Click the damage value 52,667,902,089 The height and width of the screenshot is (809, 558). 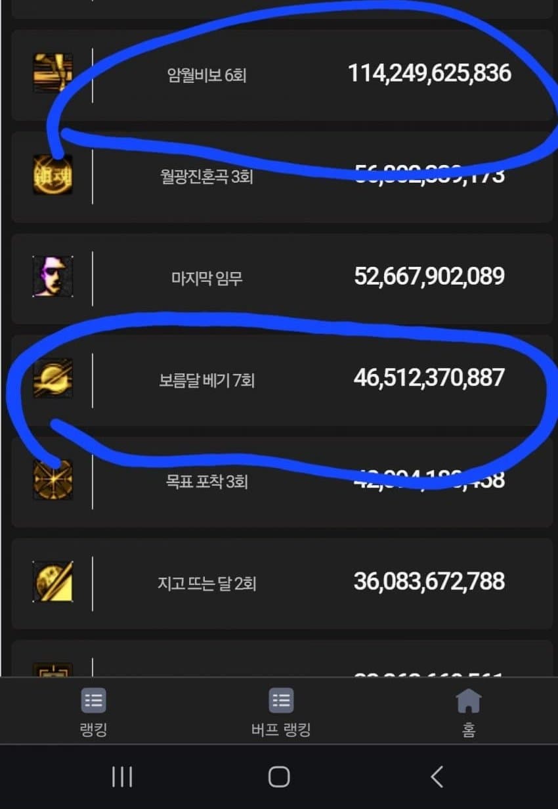[429, 276]
